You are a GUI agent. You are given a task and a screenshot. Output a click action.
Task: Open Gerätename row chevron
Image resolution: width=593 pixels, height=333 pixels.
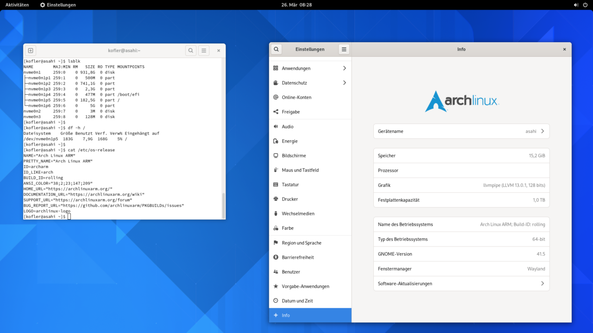point(543,131)
